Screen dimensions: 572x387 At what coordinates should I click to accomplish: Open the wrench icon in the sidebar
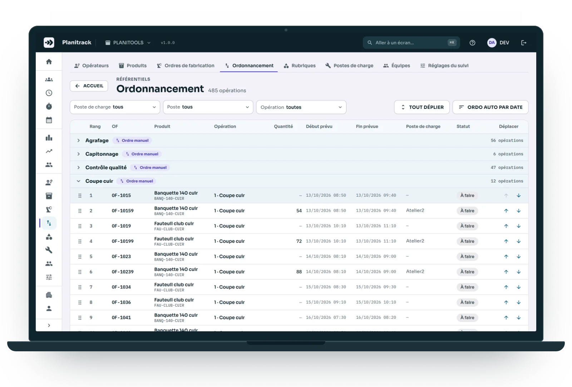pyautogui.click(x=49, y=250)
